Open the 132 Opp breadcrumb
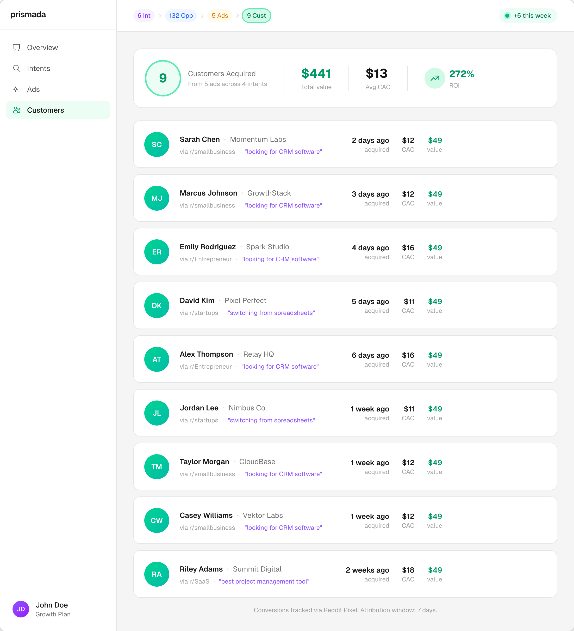The image size is (574, 631). pyautogui.click(x=181, y=15)
